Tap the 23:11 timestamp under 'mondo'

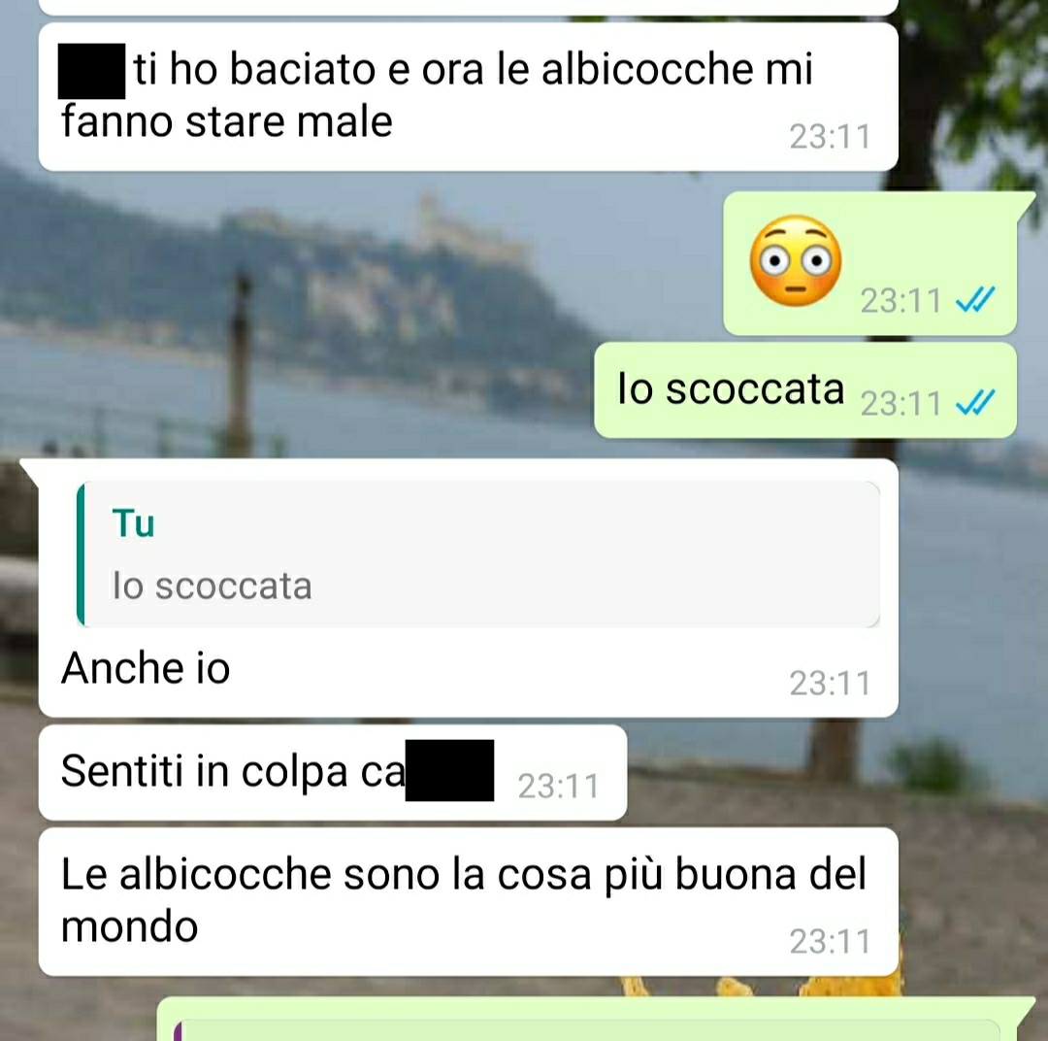point(830,942)
